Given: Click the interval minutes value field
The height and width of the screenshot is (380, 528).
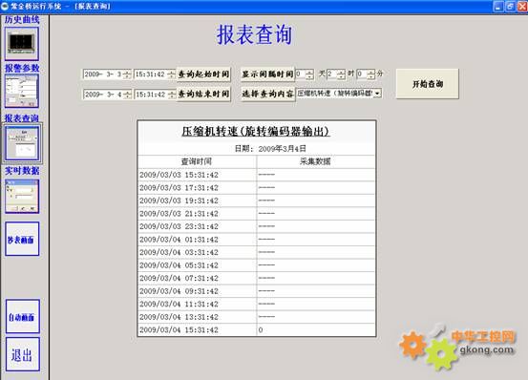Looking at the screenshot, I should click(362, 74).
